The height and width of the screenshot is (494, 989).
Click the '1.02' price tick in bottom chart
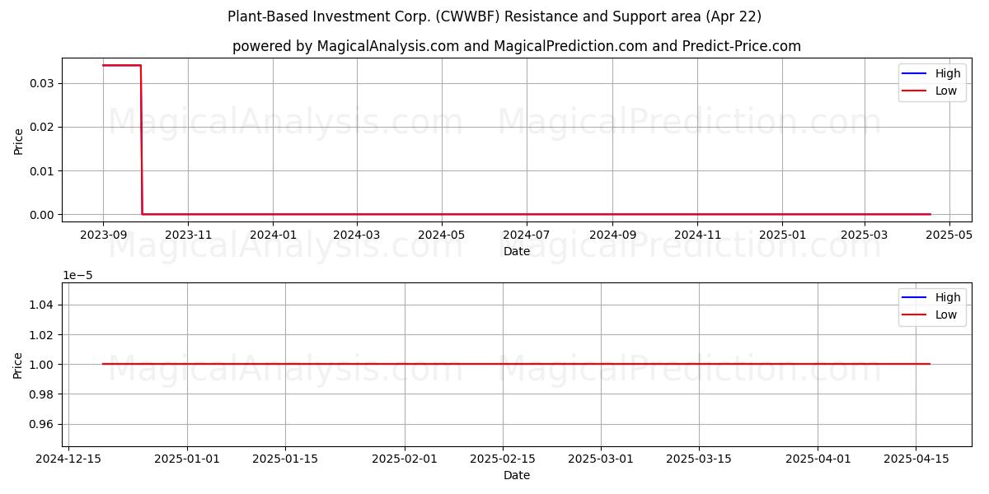tap(42, 334)
